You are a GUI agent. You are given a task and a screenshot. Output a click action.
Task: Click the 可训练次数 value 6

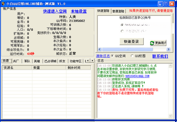tap(70, 25)
